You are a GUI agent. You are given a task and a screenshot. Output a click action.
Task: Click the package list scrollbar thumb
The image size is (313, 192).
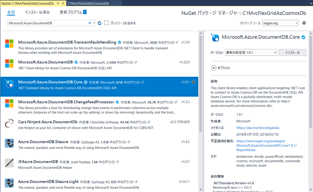[201, 84]
